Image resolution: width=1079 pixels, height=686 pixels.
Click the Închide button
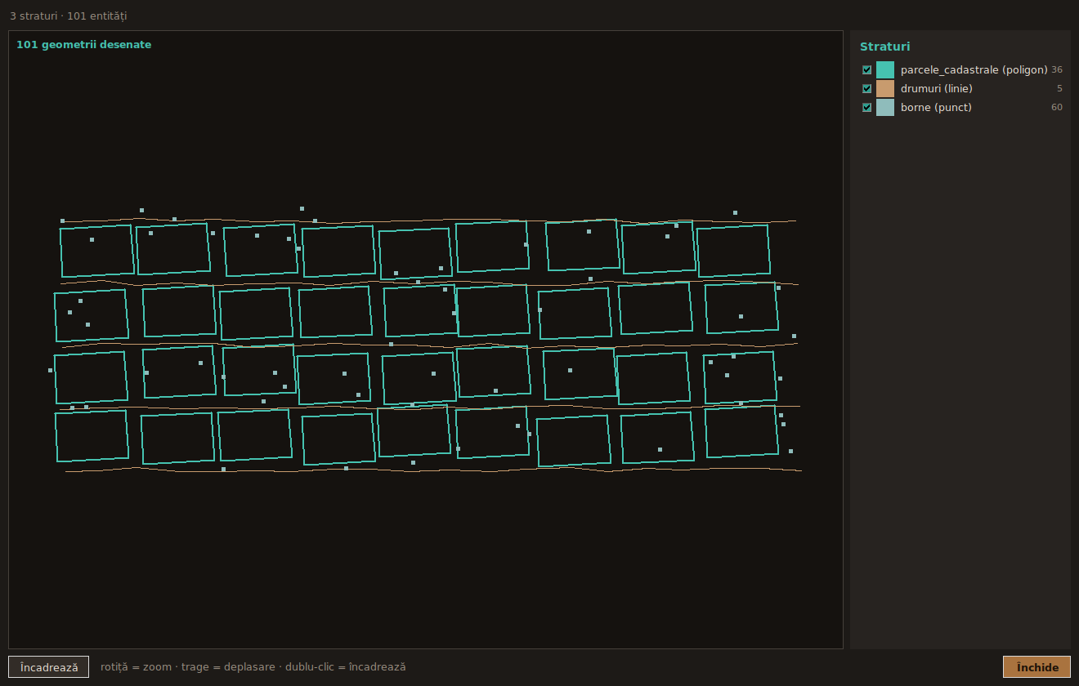1036,667
